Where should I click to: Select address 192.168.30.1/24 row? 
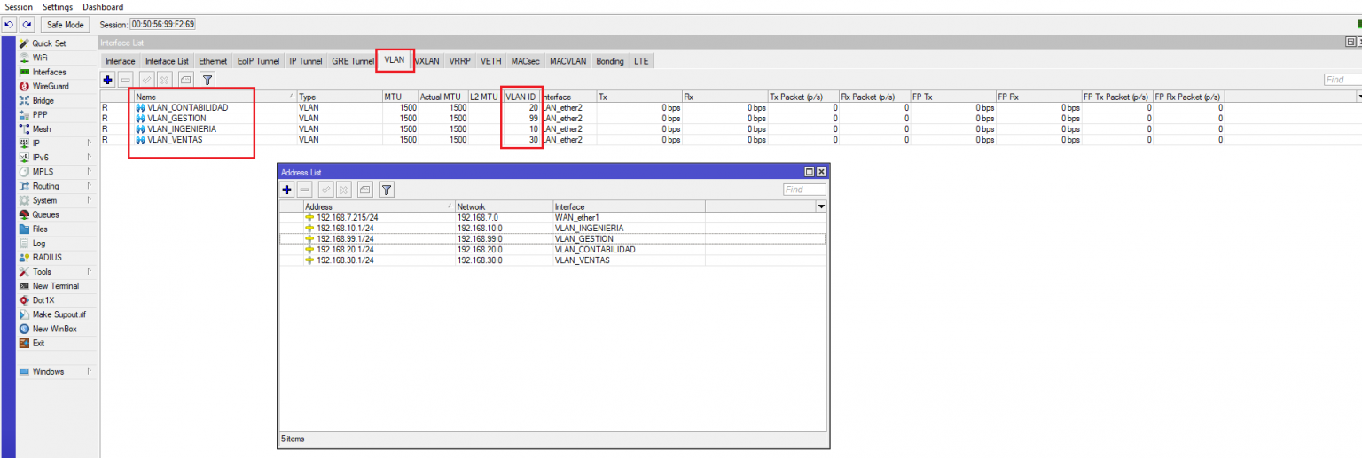click(x=552, y=260)
